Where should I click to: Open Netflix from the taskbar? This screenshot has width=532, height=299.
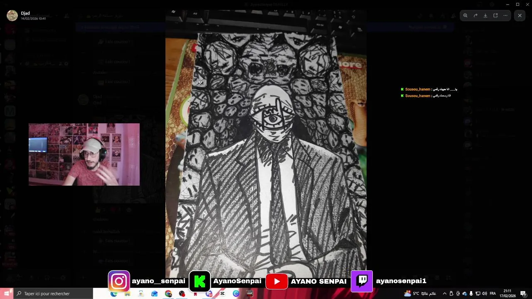click(195, 294)
